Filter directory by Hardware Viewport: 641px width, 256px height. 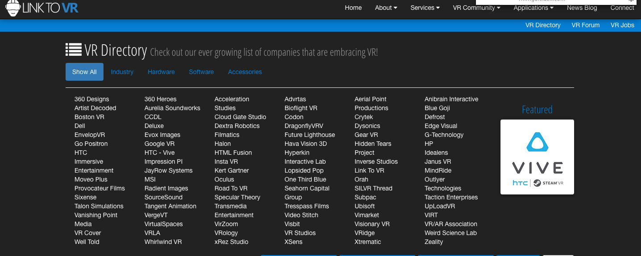(x=161, y=72)
